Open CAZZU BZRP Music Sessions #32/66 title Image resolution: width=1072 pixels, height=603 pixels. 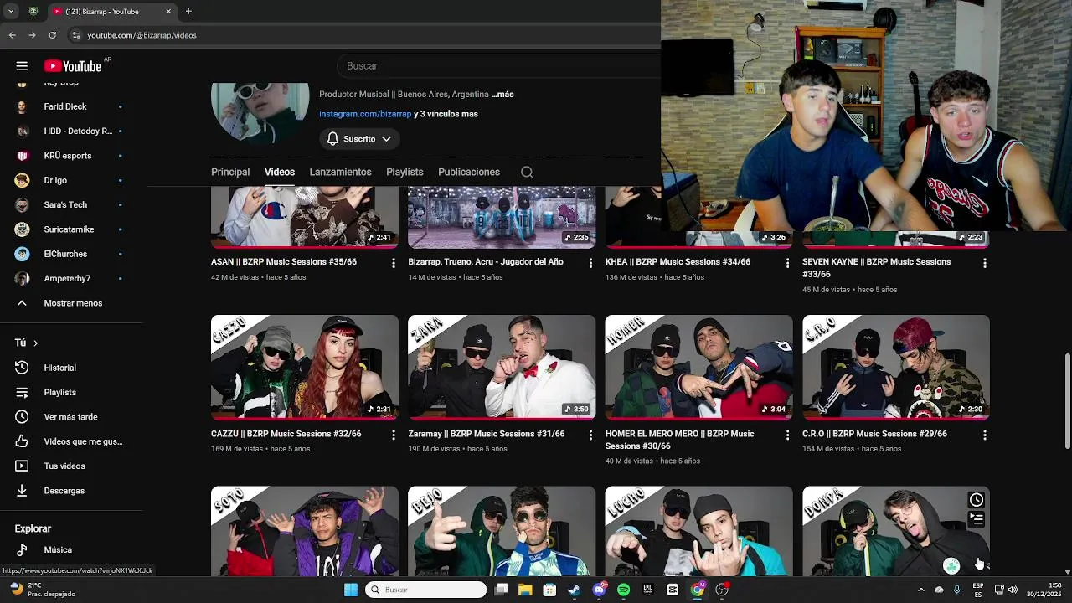click(x=286, y=434)
